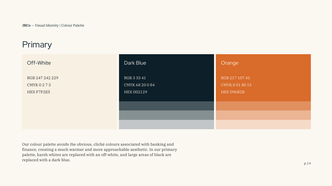Click the Off-White color swatch

coord(69,92)
